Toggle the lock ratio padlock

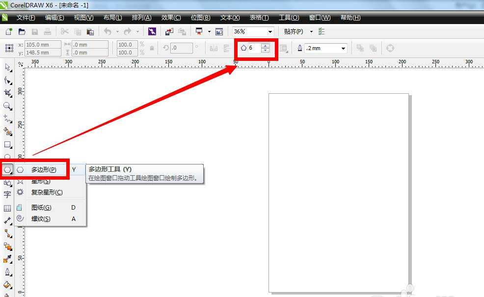[152, 48]
